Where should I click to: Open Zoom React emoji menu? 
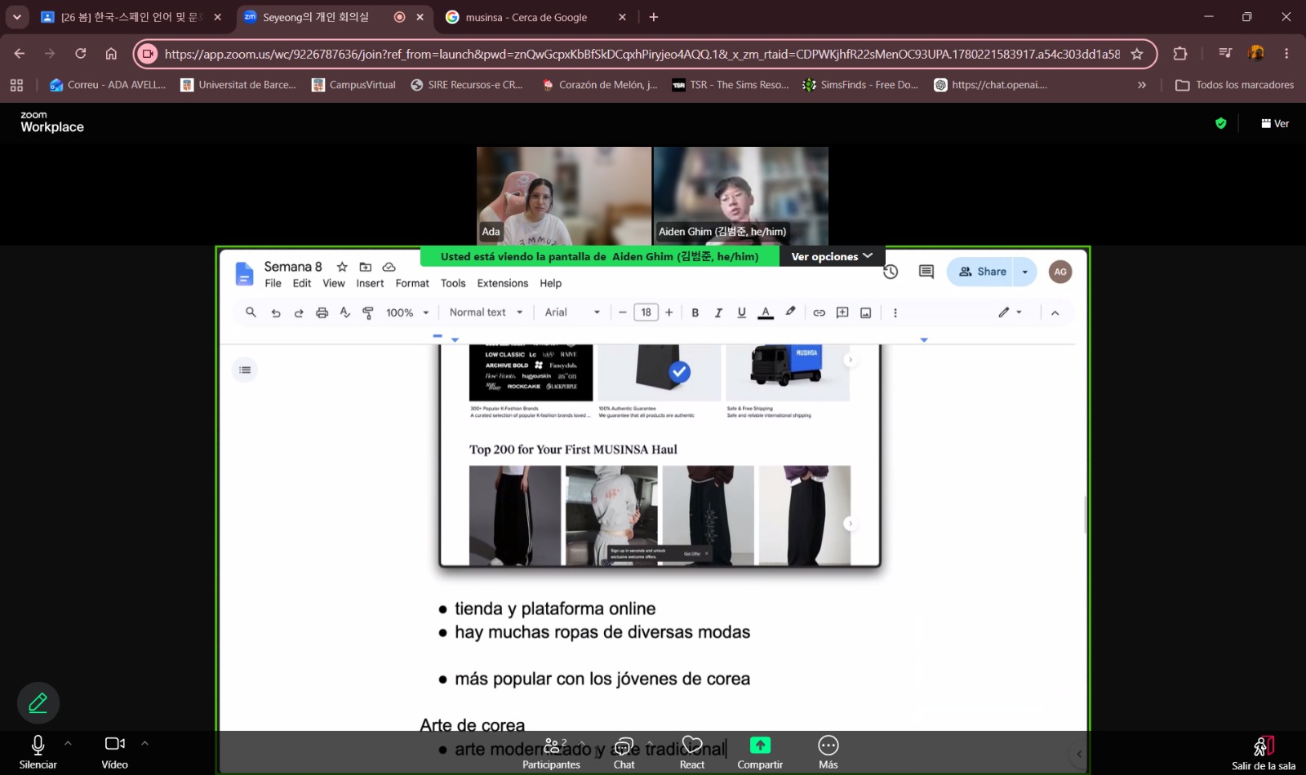[692, 752]
